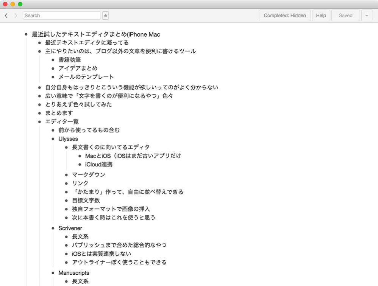Viewport: 378px width, 286px height.
Task: Select the 目標文字数 outline item
Action: (x=86, y=201)
